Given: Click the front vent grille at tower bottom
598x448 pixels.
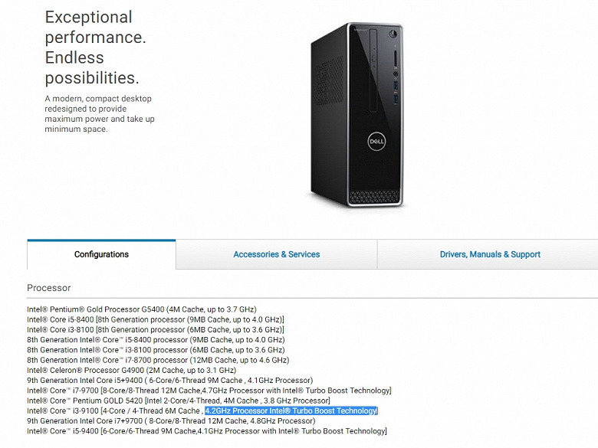Looking at the screenshot, I should pos(376,198).
